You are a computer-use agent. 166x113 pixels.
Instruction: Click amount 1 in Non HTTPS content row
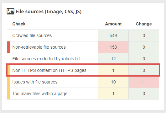pos(113,70)
